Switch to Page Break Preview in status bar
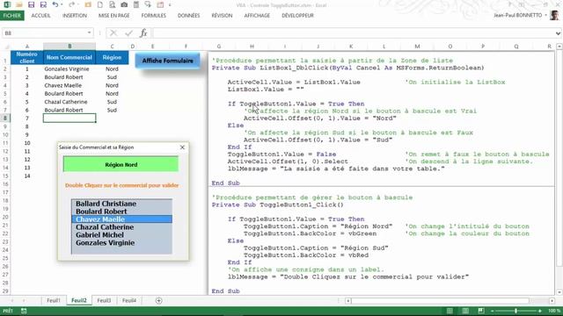 click(x=481, y=311)
